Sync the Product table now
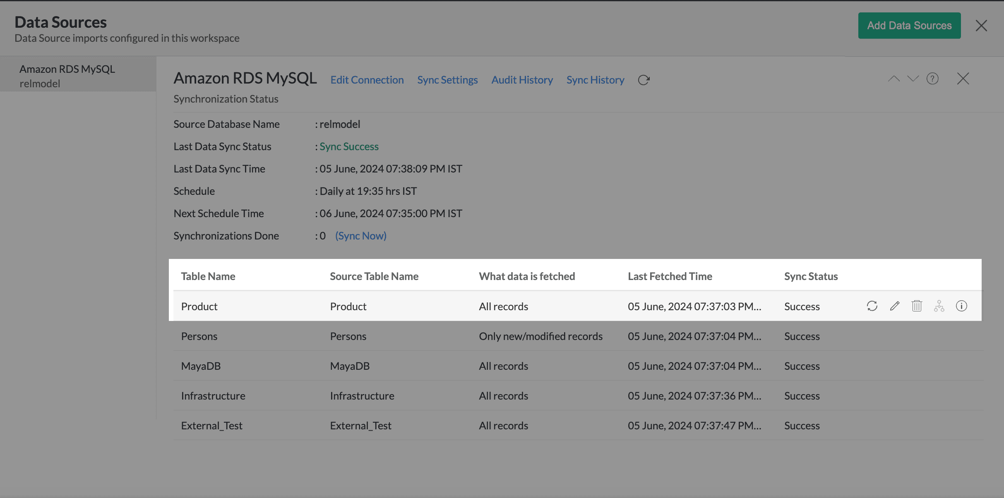The image size is (1004, 498). tap(872, 306)
